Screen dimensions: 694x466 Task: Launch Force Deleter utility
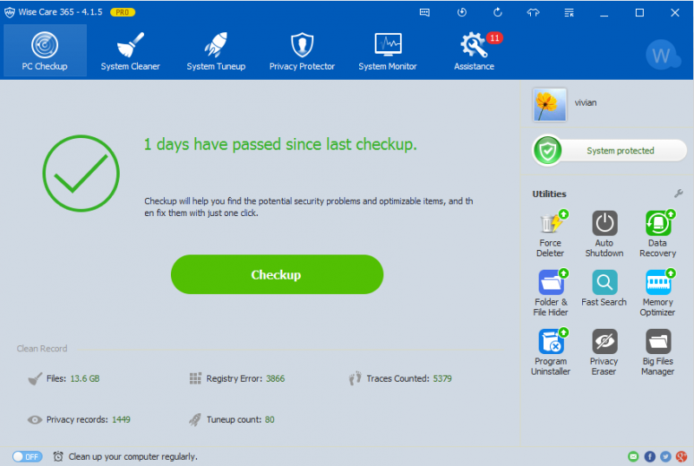tap(550, 233)
